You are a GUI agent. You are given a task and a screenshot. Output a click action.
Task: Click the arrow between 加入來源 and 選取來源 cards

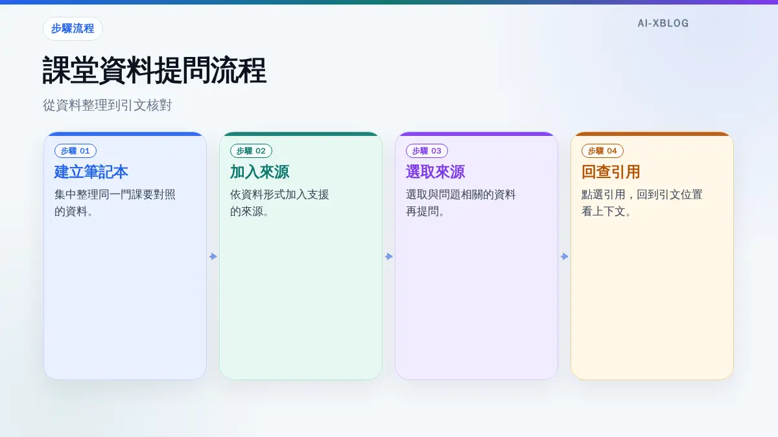coord(389,256)
